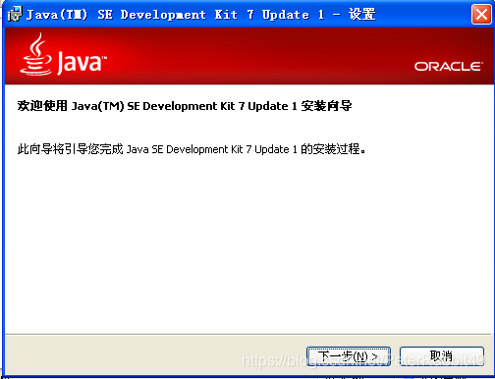This screenshot has width=495, height=379.
Task: Click the window title text Java(TM) SE Development Kit 7 Update 1 - 设置
Action: pos(201,15)
